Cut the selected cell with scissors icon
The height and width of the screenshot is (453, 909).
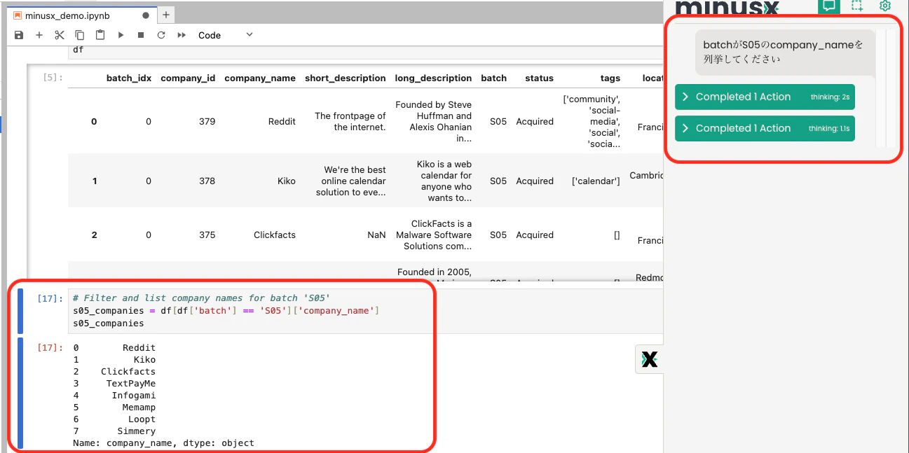pyautogui.click(x=60, y=35)
